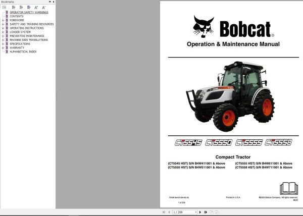Open the CONTENTS bookmark

coord(17,17)
